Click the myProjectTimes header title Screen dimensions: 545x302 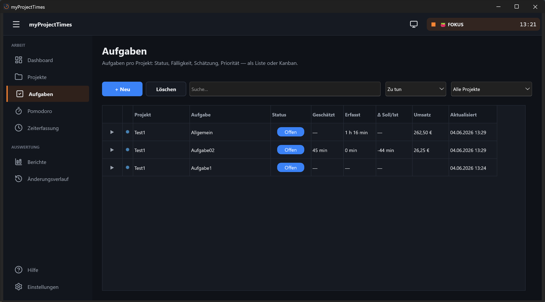(50, 24)
